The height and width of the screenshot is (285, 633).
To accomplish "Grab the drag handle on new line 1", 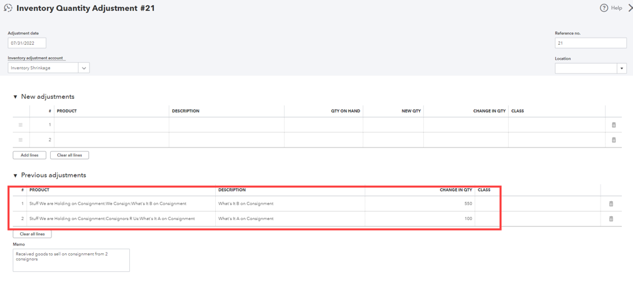I will [21, 125].
